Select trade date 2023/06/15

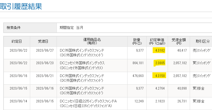(18, 88)
